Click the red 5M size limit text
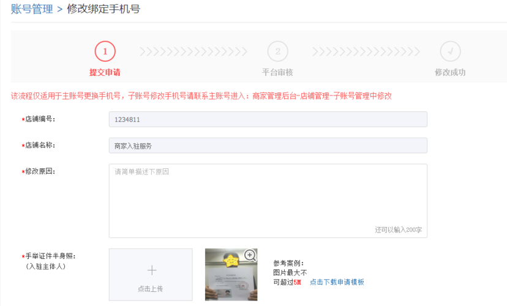The image size is (507, 306). (297, 282)
